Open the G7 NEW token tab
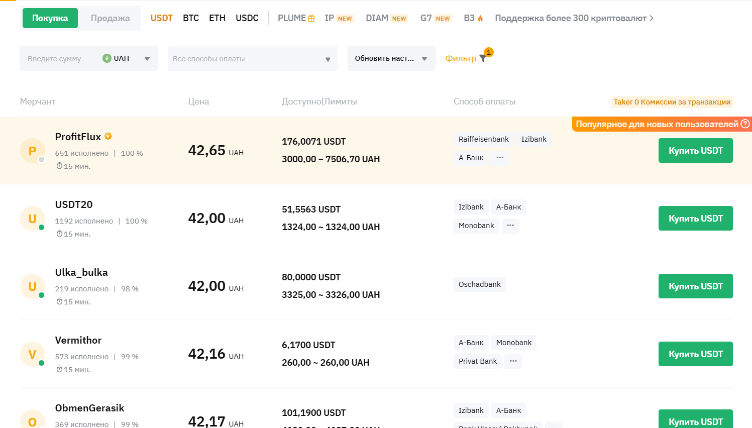 (x=436, y=18)
